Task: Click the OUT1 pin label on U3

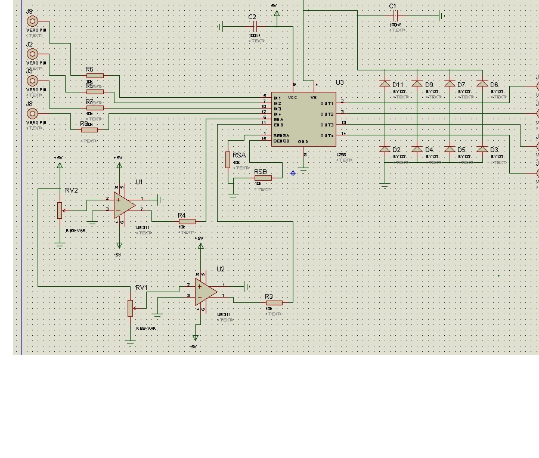Action: (x=327, y=104)
